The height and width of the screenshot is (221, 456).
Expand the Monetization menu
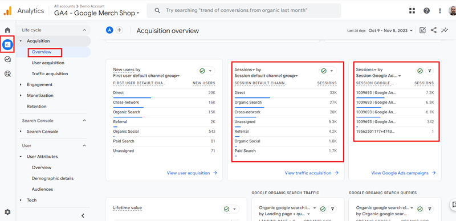click(40, 95)
